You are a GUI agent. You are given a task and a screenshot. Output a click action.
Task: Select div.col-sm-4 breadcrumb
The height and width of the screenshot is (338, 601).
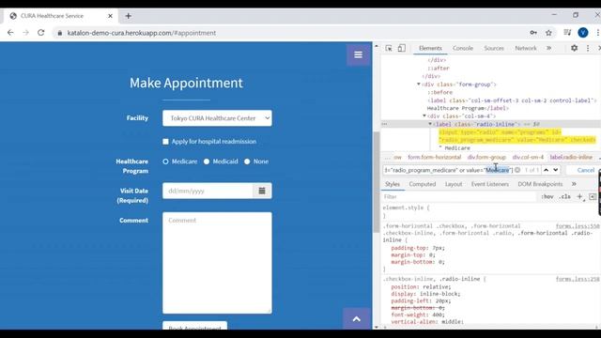(528, 157)
